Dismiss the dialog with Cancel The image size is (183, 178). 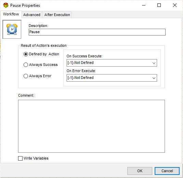(x=167, y=171)
